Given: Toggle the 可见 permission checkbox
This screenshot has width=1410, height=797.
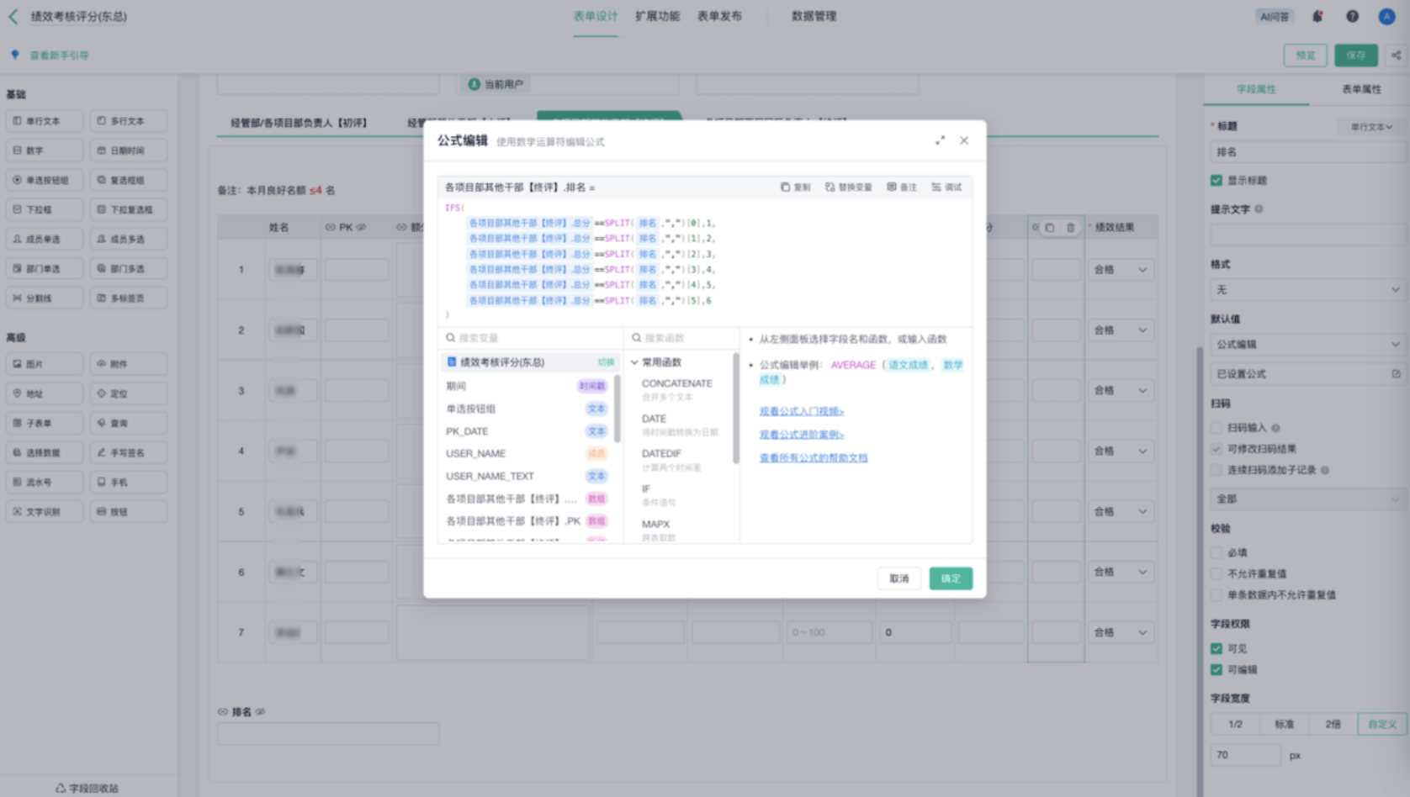Looking at the screenshot, I should (1217, 648).
